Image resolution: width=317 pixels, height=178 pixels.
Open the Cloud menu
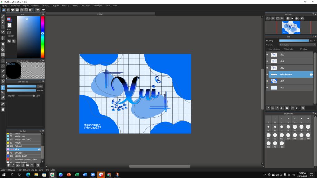click(107, 6)
